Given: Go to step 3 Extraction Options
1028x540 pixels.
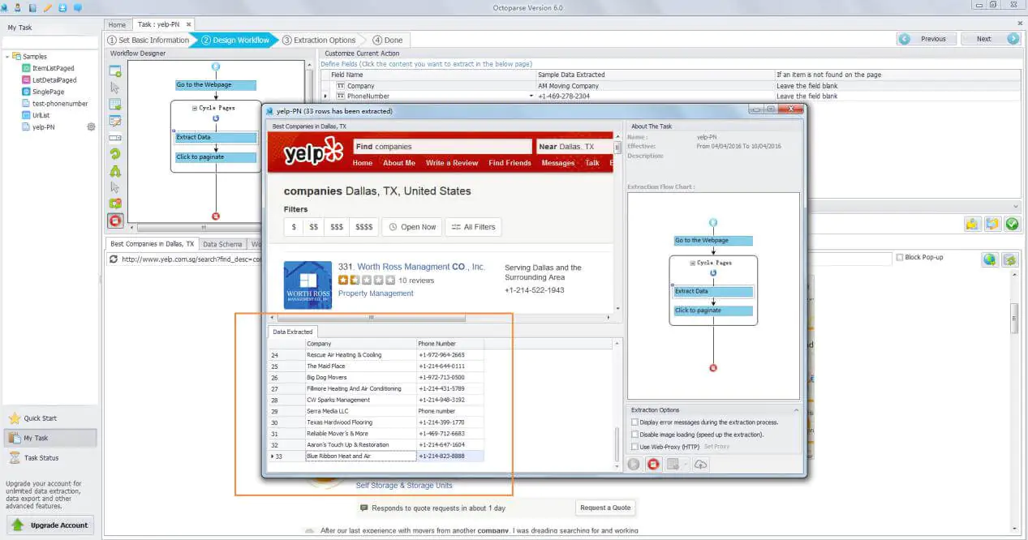Looking at the screenshot, I should tap(319, 40).
